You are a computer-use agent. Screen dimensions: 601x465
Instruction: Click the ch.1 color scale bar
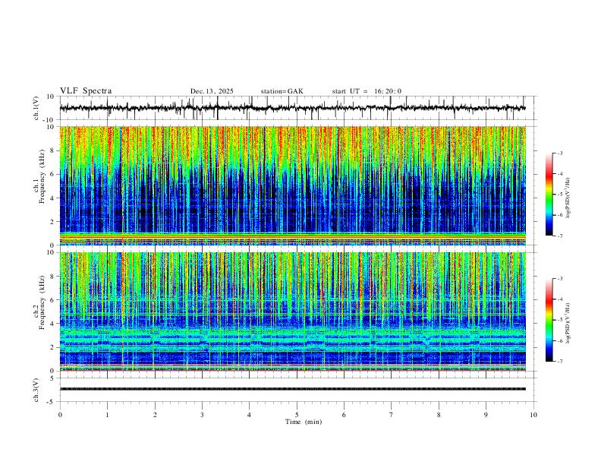[549, 195]
